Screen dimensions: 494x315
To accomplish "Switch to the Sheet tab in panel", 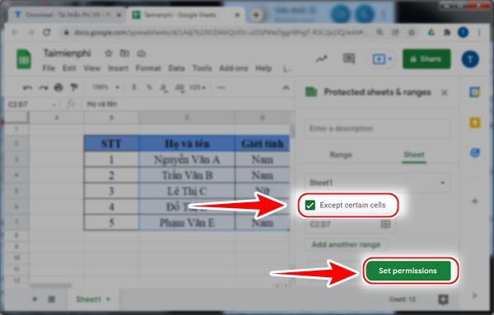I will click(414, 155).
